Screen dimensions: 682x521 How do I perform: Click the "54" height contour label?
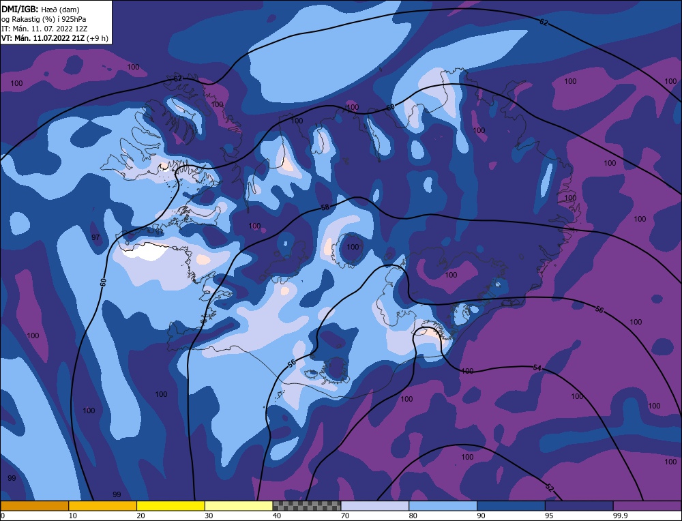pos(537,368)
